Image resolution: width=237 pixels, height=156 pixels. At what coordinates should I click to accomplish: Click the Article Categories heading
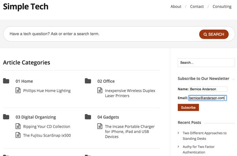[26, 63]
